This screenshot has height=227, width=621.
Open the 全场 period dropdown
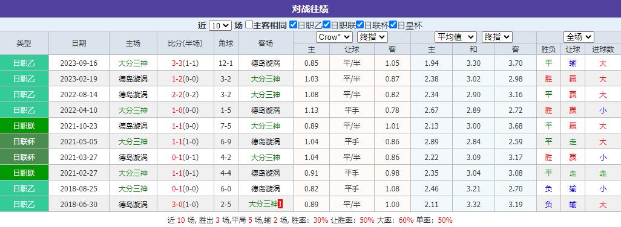pyautogui.click(x=579, y=37)
